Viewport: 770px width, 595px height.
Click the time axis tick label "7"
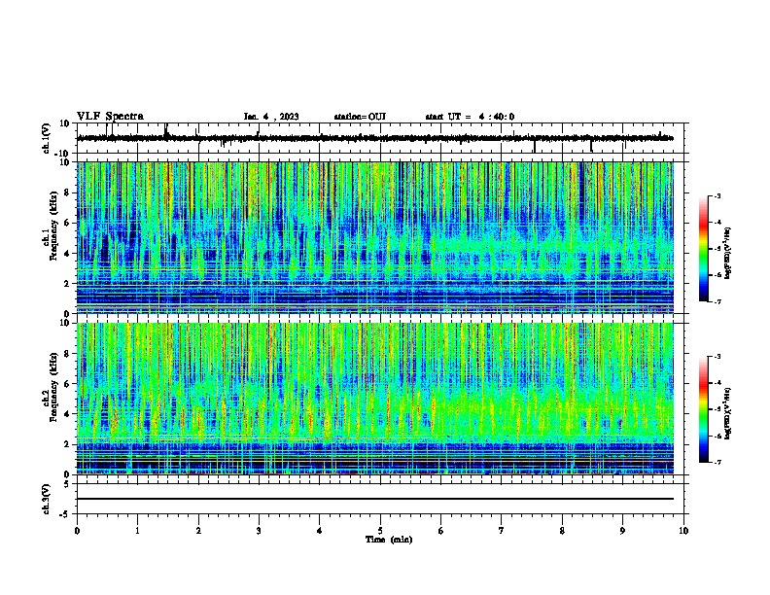(502, 531)
